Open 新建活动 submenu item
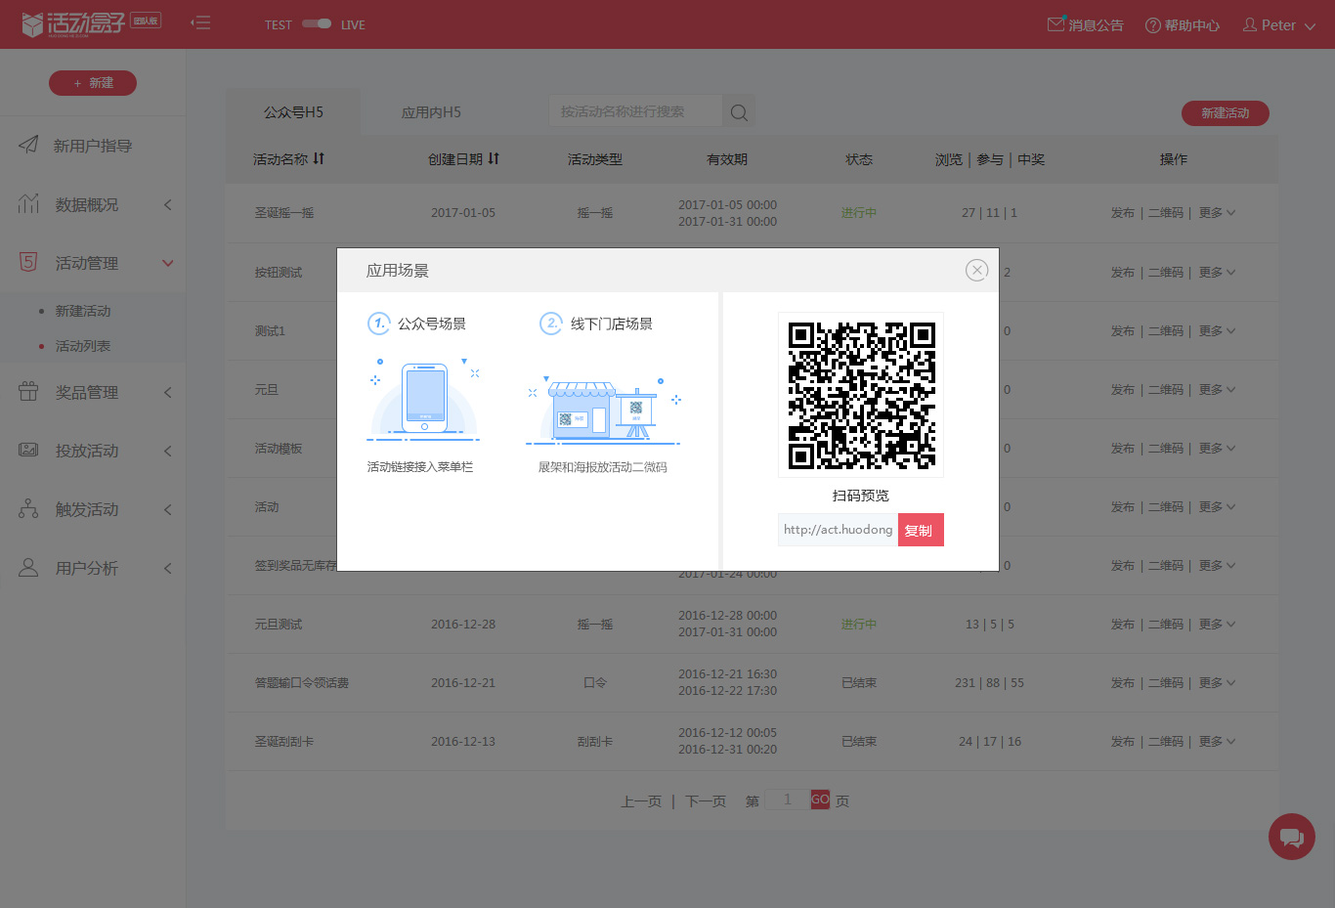The height and width of the screenshot is (908, 1335). click(x=83, y=311)
